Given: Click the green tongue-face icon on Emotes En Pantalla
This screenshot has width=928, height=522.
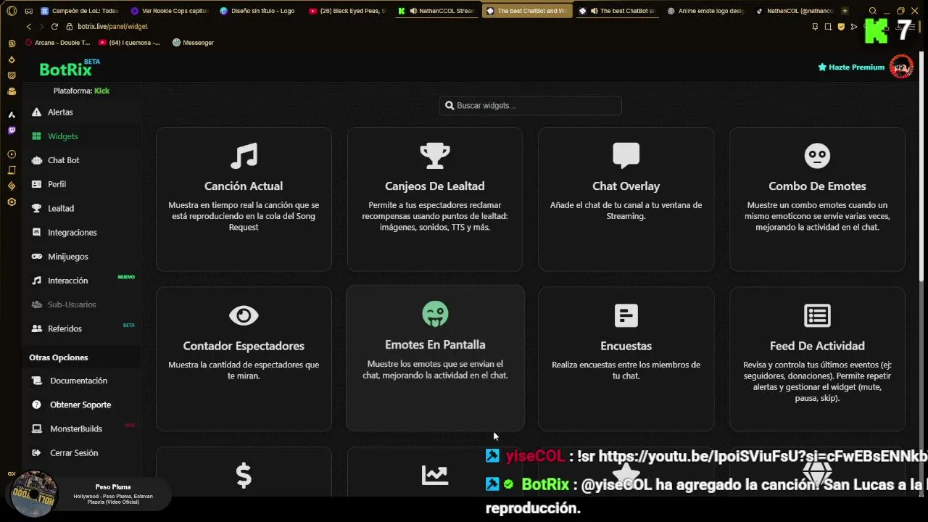Looking at the screenshot, I should click(x=435, y=315).
